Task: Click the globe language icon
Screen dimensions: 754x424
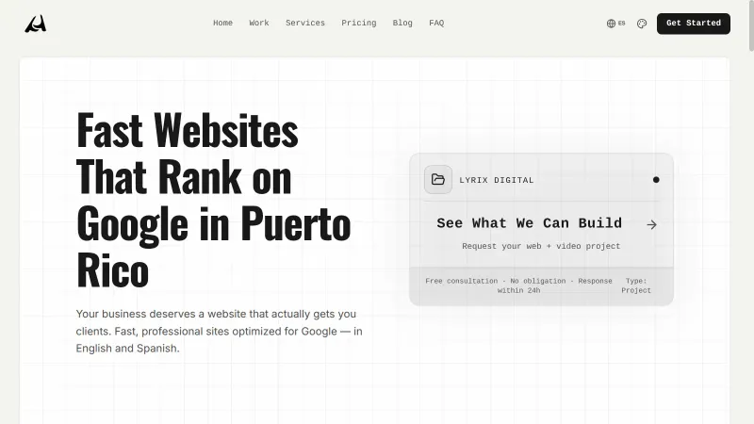Action: [x=611, y=24]
